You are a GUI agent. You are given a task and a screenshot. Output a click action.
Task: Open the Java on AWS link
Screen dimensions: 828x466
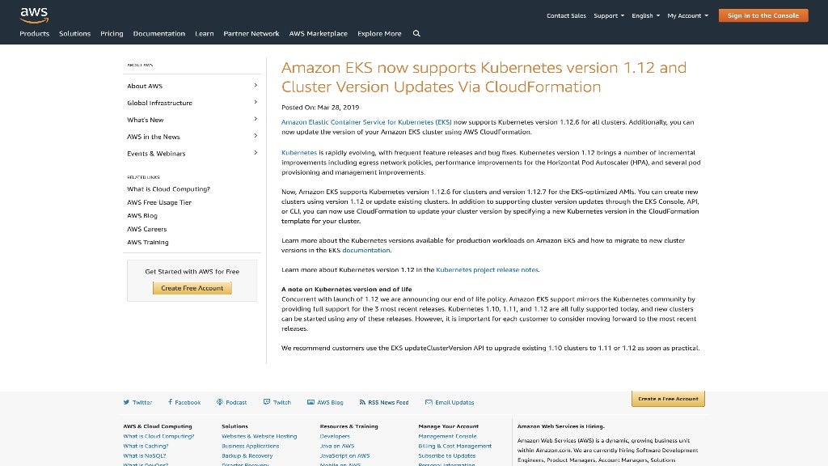coord(337,446)
